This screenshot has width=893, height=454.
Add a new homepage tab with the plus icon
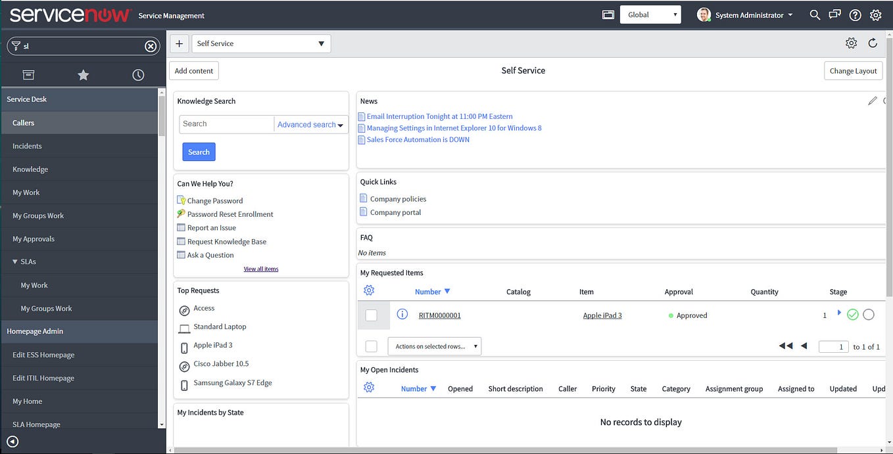click(179, 43)
